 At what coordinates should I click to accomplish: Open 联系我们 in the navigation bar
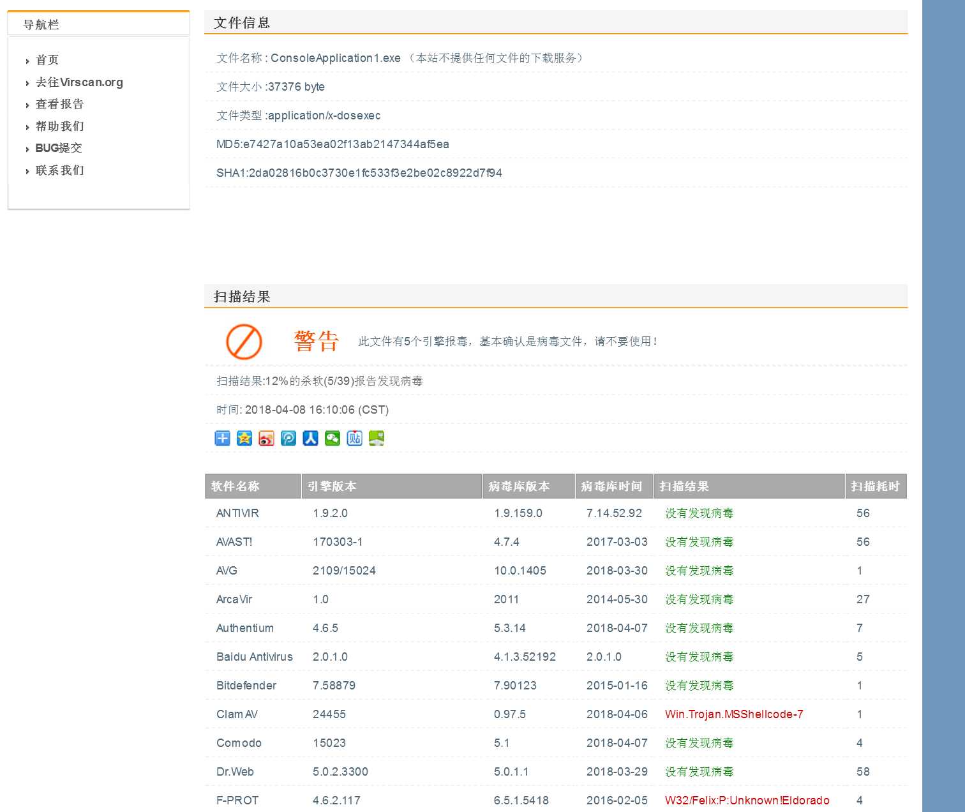pyautogui.click(x=59, y=170)
